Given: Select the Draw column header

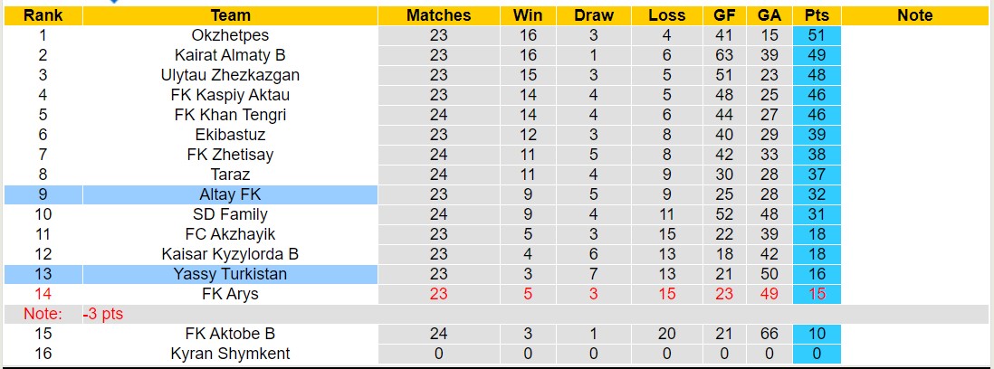Looking at the screenshot, I should click(594, 15).
